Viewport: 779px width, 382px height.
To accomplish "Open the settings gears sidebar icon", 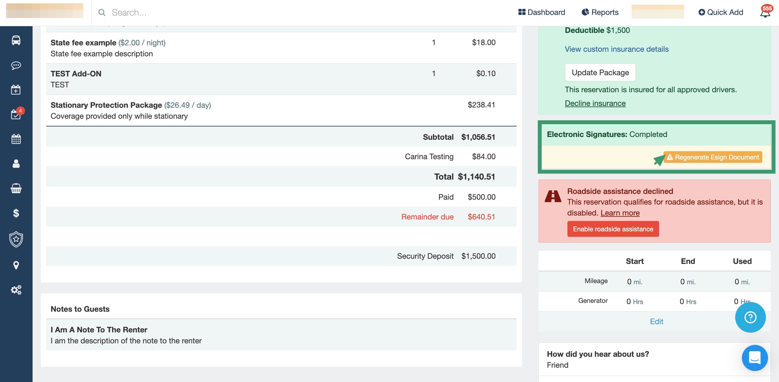I will pos(16,290).
